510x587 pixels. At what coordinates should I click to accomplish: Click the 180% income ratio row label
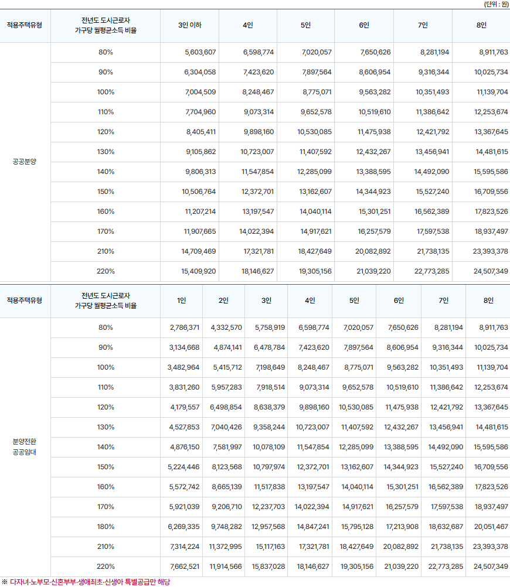[x=106, y=527]
